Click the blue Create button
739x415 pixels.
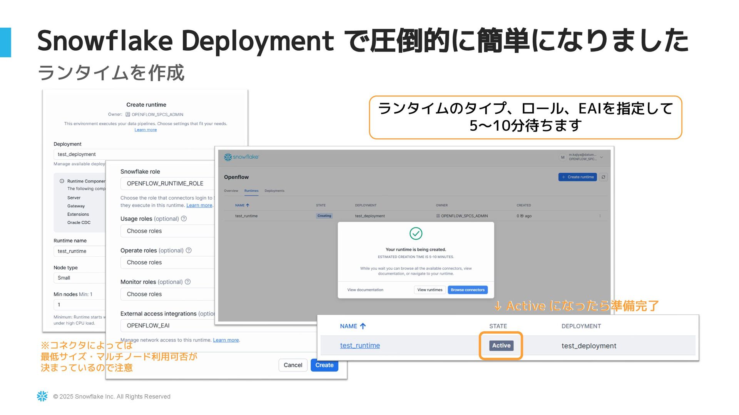pyautogui.click(x=324, y=365)
